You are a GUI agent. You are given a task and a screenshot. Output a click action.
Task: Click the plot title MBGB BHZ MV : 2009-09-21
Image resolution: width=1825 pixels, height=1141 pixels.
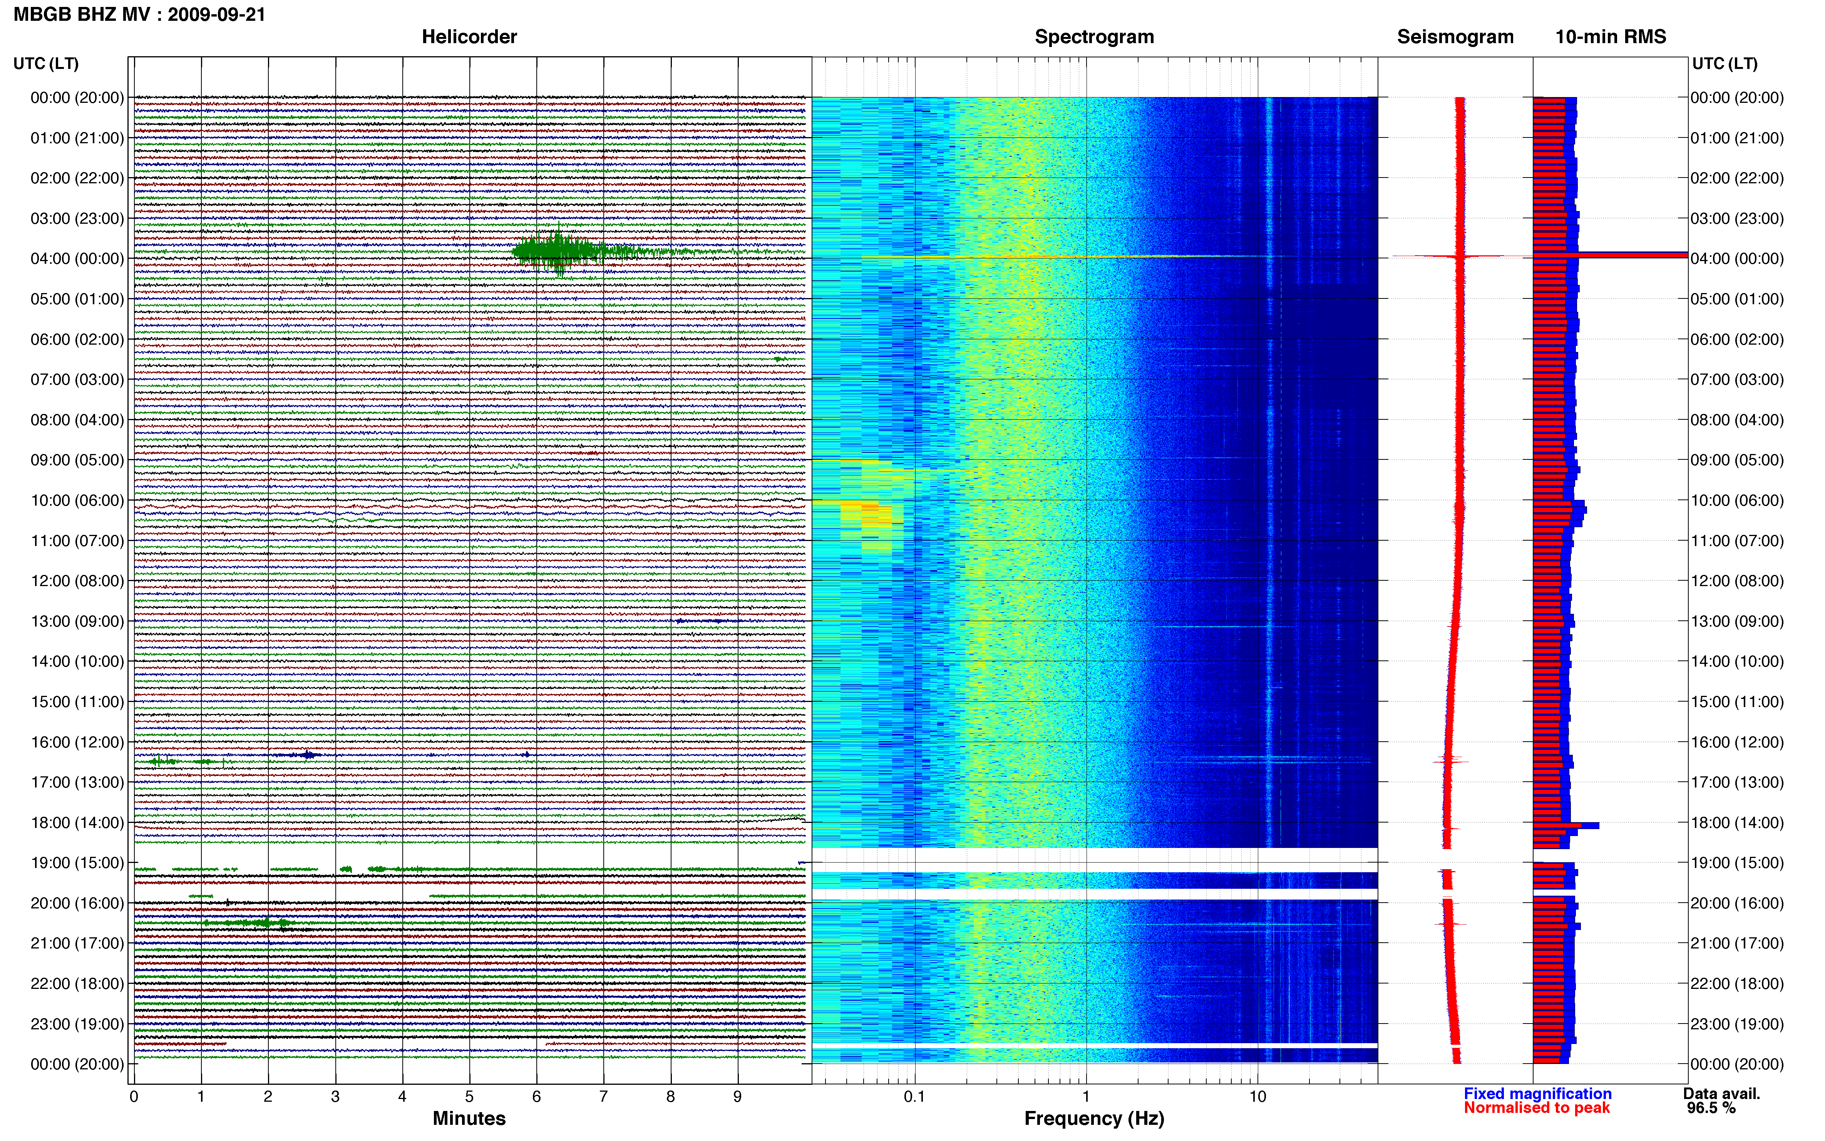pos(140,14)
